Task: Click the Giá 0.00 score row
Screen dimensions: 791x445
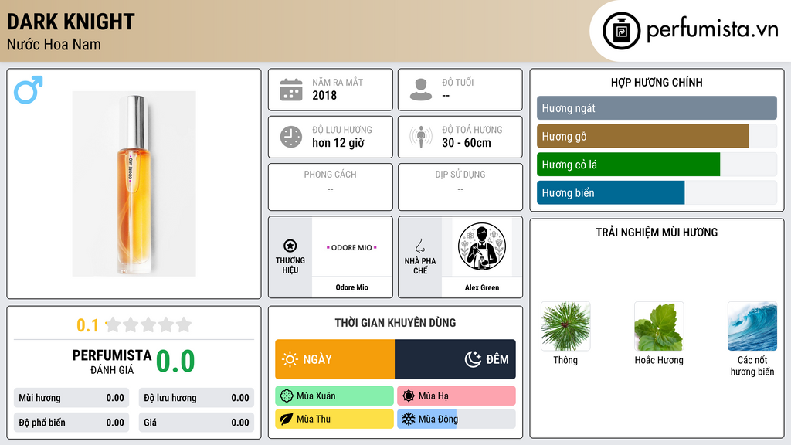Action: (196, 423)
